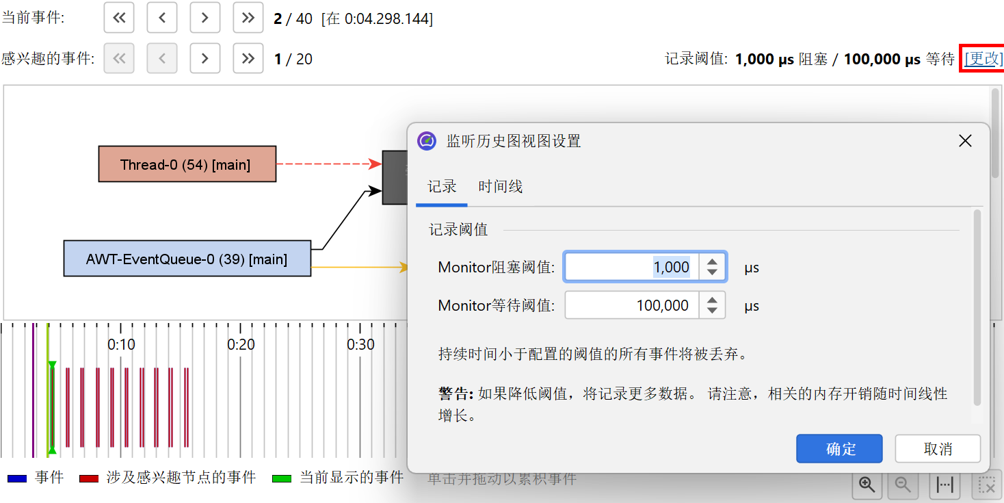Go to next event of interest
The height and width of the screenshot is (503, 1004).
[x=204, y=59]
